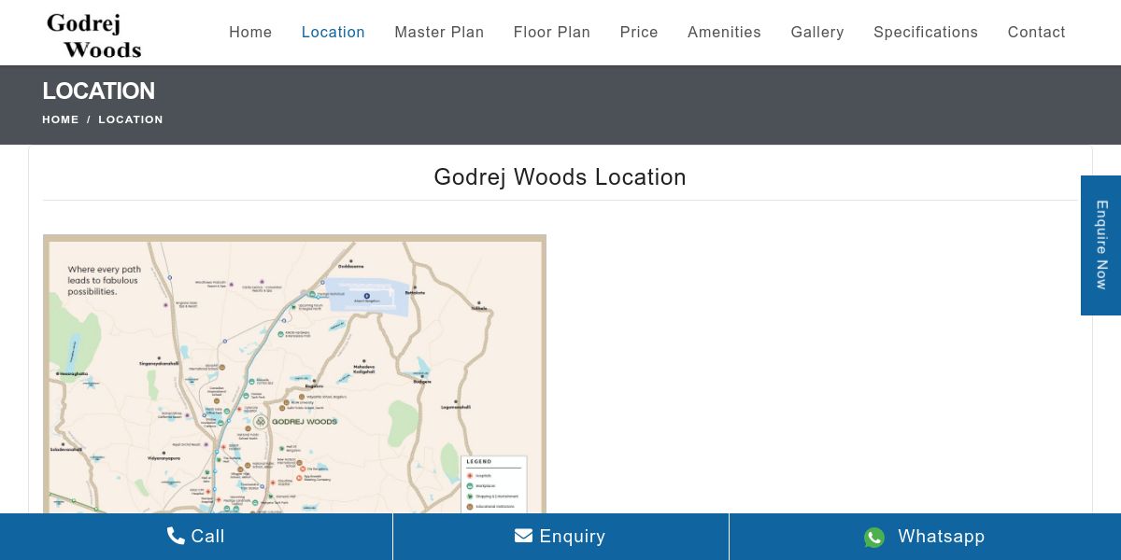Open the location map image
This screenshot has width=1121, height=560.
pos(294,373)
